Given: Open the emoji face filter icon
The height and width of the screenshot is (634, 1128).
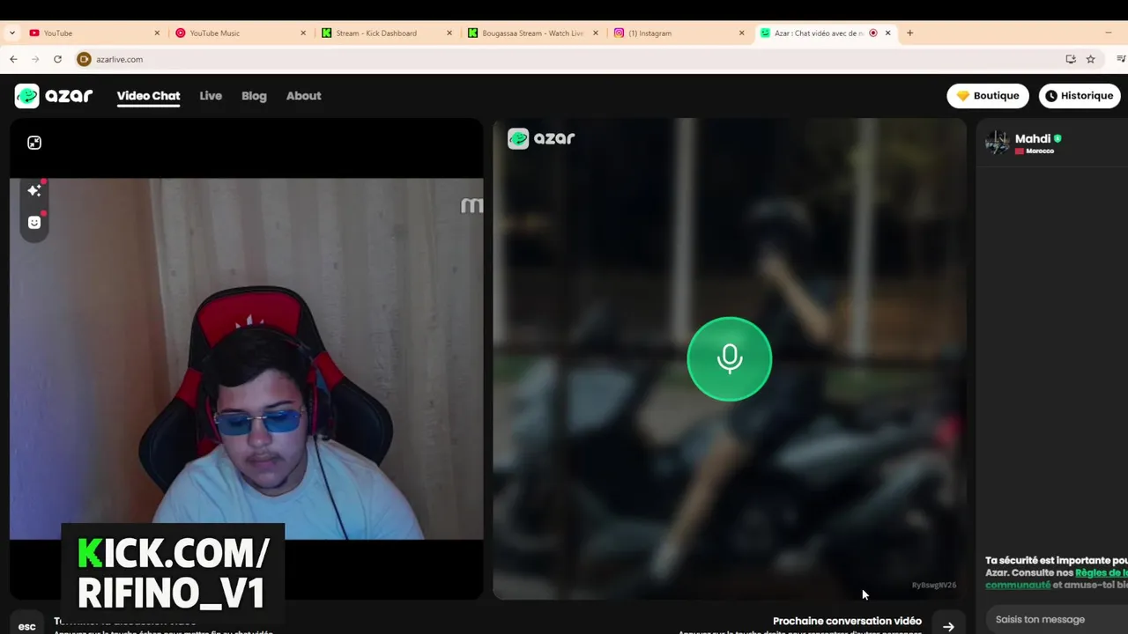Looking at the screenshot, I should [34, 222].
